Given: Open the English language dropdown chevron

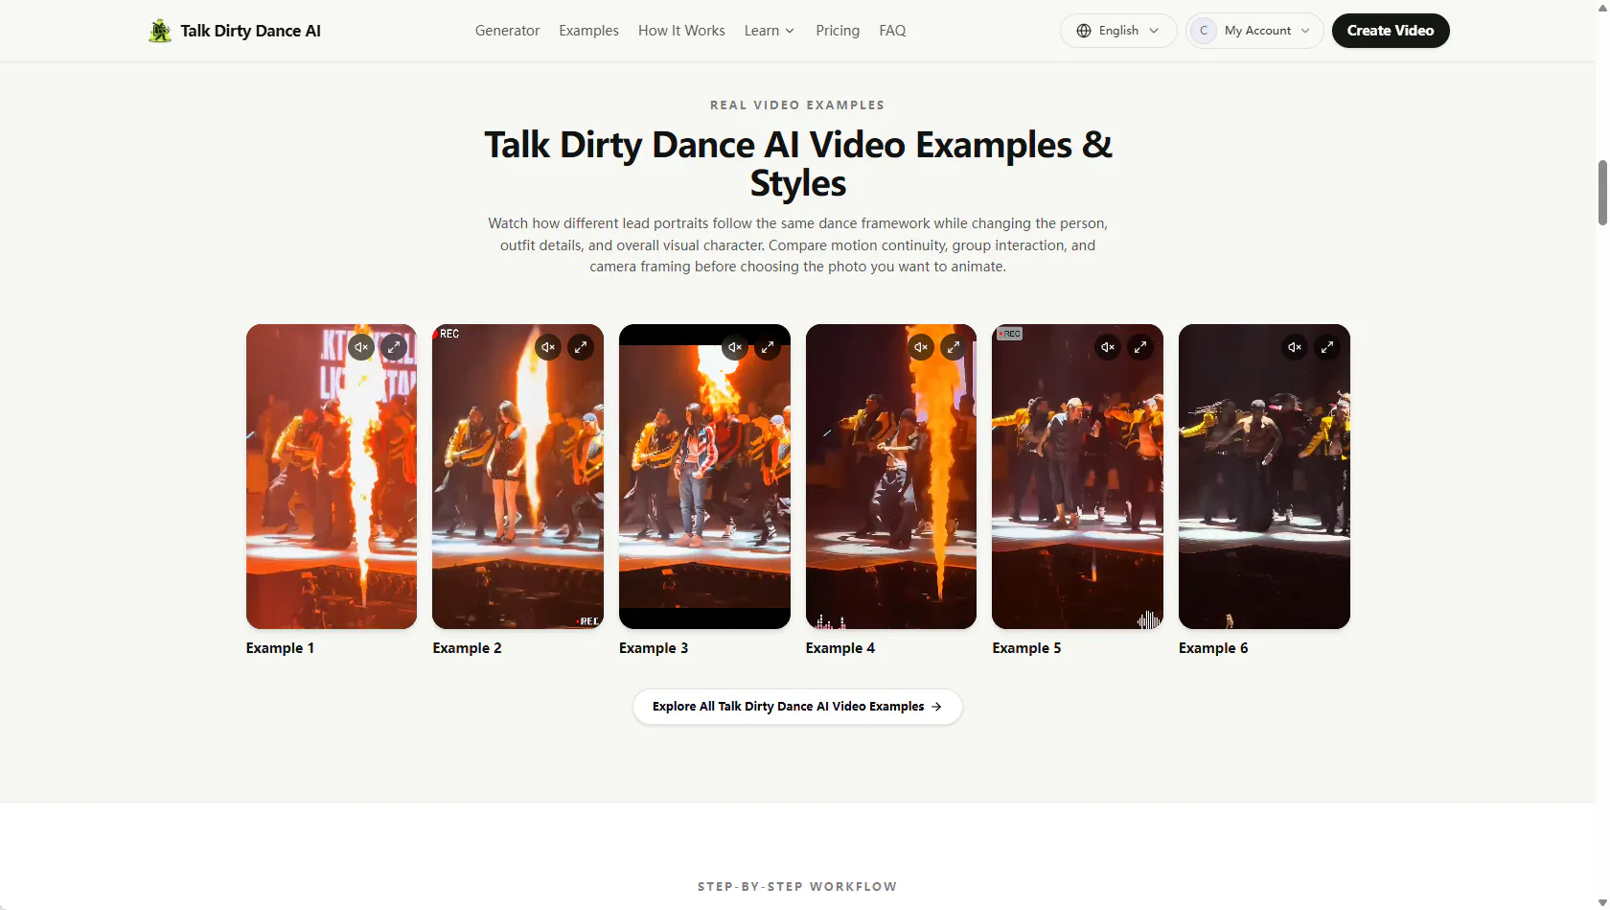Looking at the screenshot, I should (x=1154, y=31).
